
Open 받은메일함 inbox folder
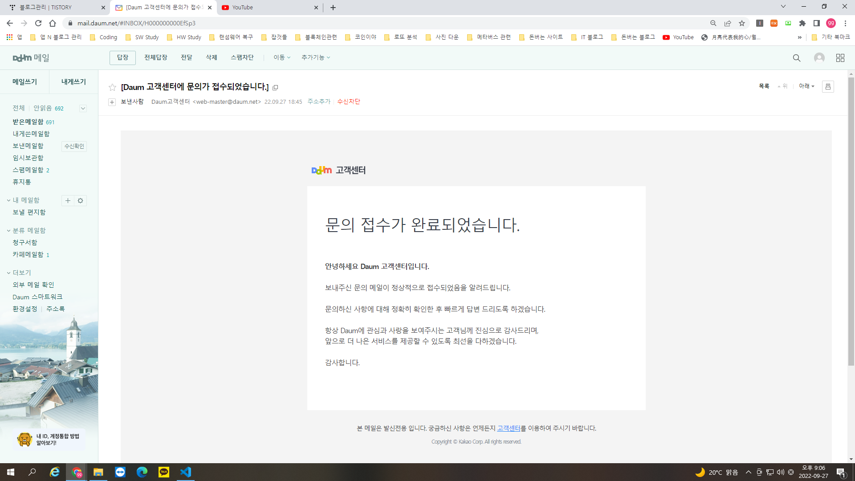(x=28, y=122)
